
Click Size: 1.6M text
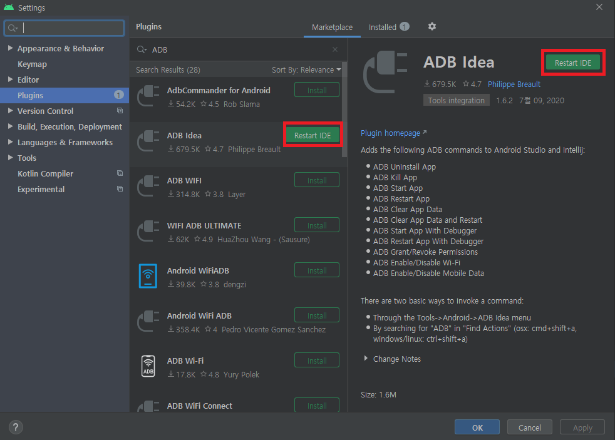[x=378, y=394]
